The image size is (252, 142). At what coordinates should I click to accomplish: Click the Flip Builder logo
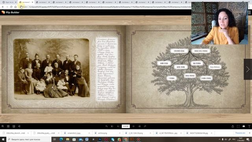pyautogui.click(x=11, y=12)
